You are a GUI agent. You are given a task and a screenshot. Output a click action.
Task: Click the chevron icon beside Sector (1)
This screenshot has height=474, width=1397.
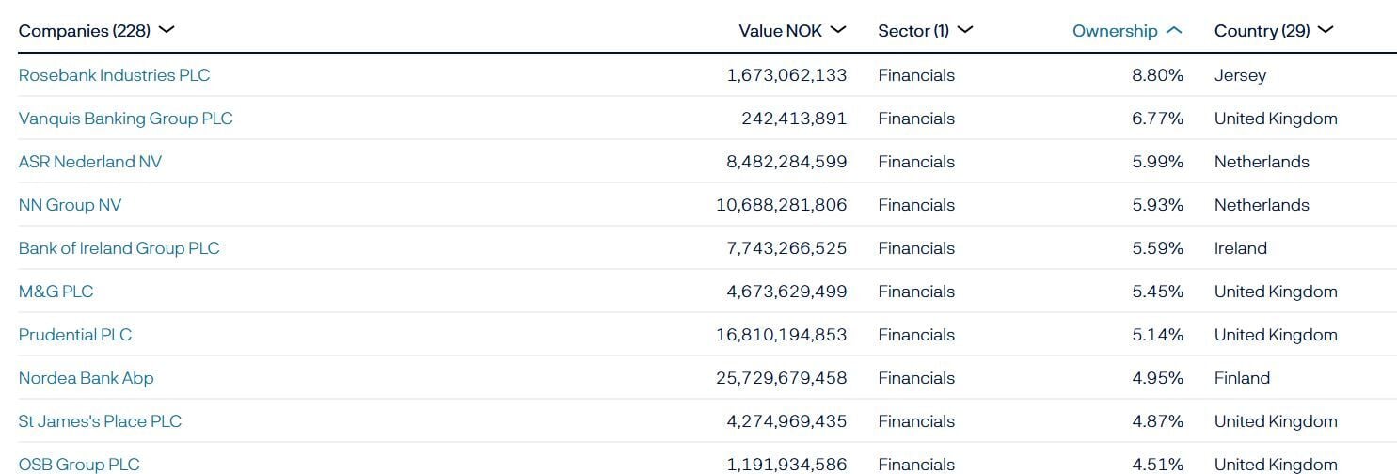click(x=964, y=30)
